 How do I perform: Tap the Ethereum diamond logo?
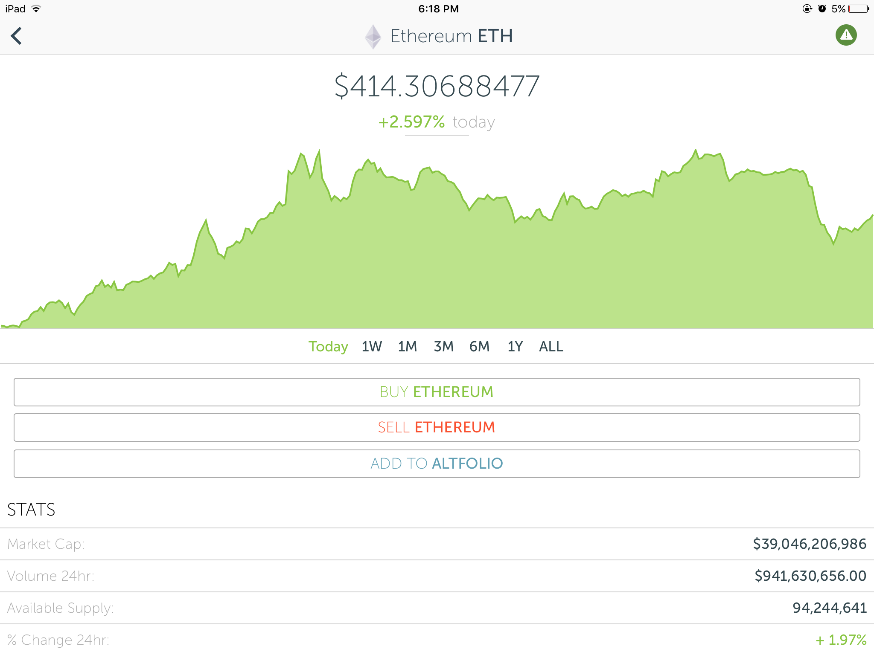click(373, 36)
